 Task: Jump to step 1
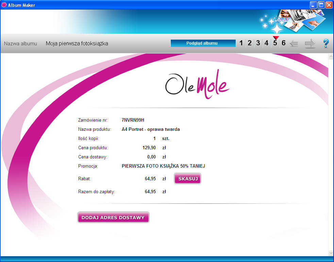(x=241, y=43)
